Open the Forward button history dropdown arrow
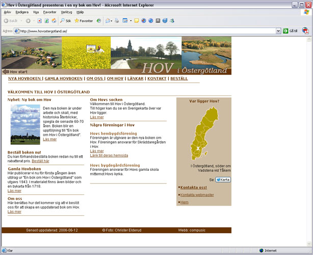This screenshot has height=255, width=313. click(x=34, y=21)
